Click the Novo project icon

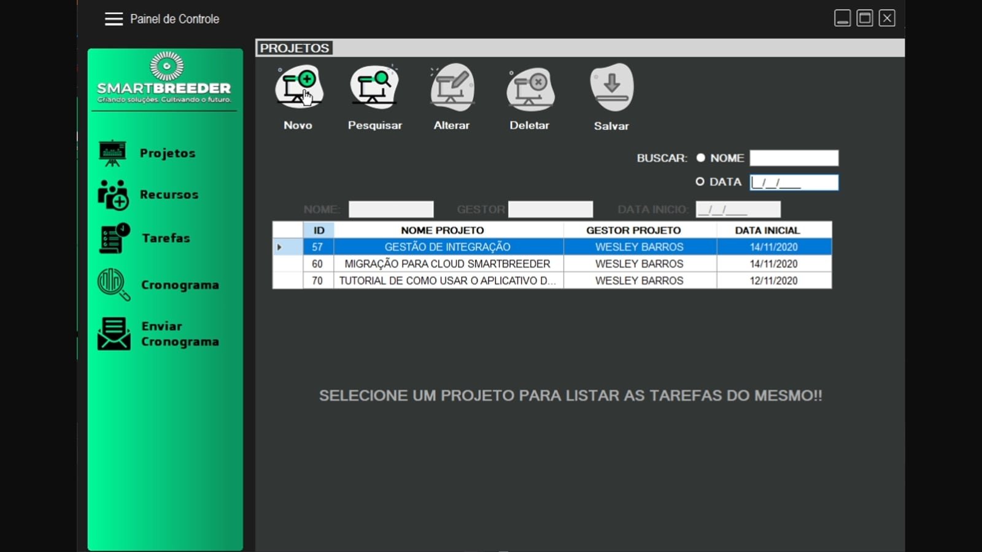(299, 88)
